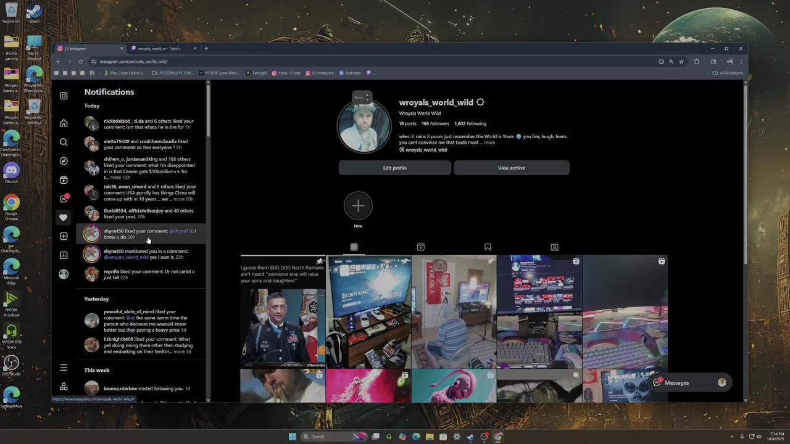This screenshot has height=444, width=790.
Task: Open the apps grid icon in sidebar
Action: 64,387
